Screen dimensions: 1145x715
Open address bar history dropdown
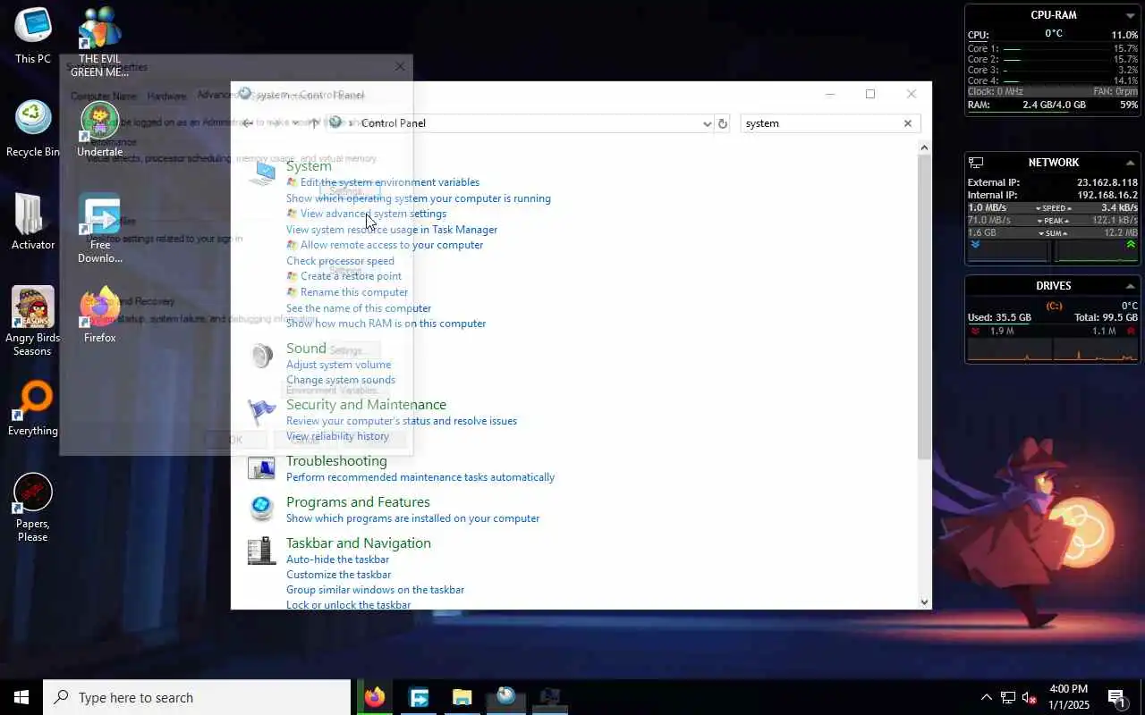(x=707, y=123)
